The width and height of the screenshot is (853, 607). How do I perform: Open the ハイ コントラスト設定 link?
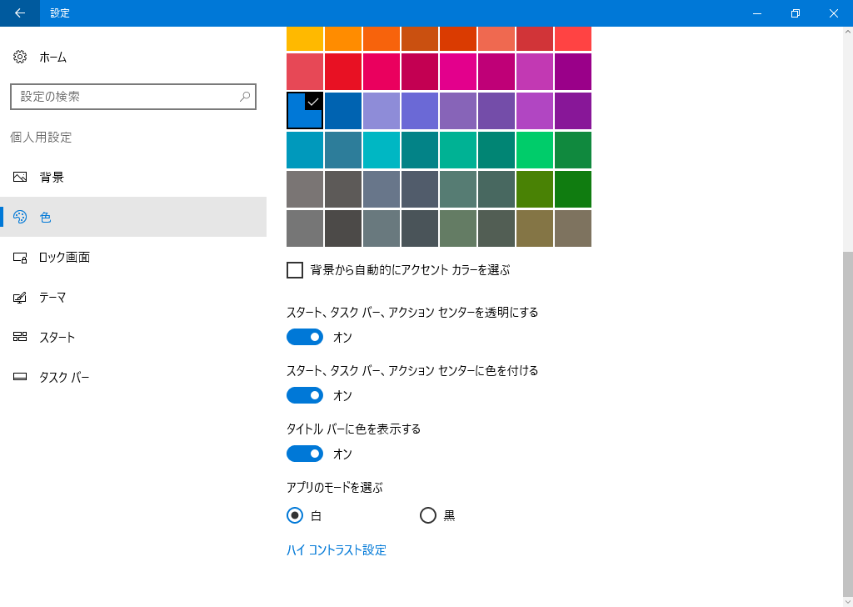[x=337, y=550]
